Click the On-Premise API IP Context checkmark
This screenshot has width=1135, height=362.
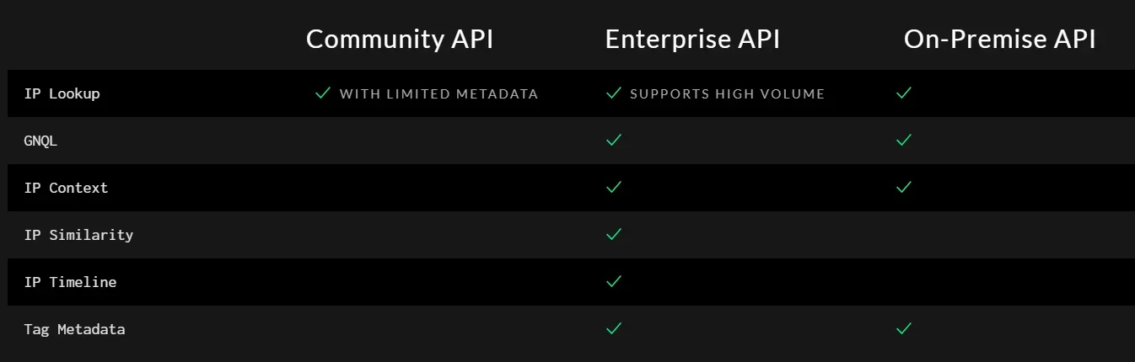[904, 187]
